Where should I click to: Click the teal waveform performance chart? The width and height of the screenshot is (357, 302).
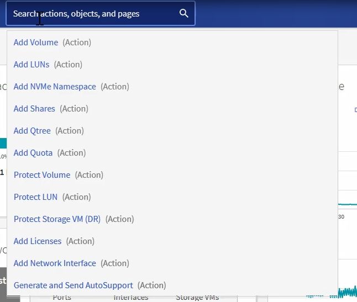[x=347, y=291]
